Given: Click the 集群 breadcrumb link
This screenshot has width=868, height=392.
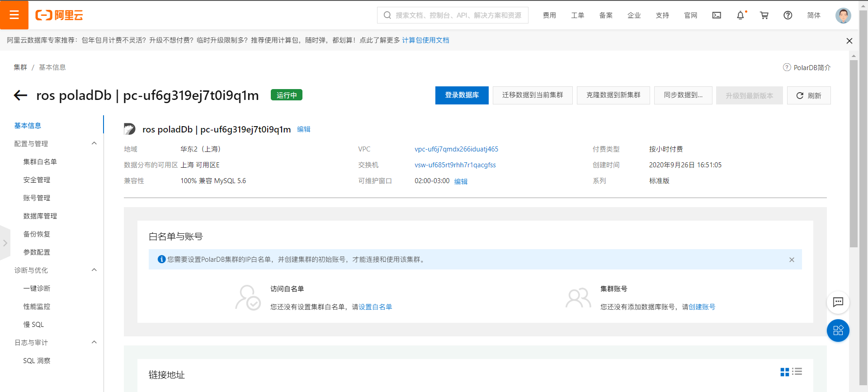Looking at the screenshot, I should (20, 67).
